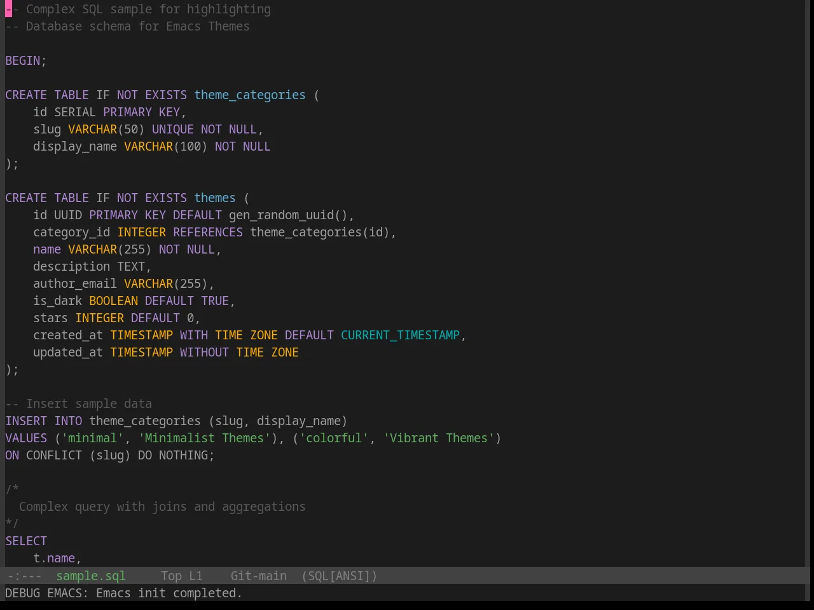
Task: Click the UUID type on the themes id line
Action: 68,215
